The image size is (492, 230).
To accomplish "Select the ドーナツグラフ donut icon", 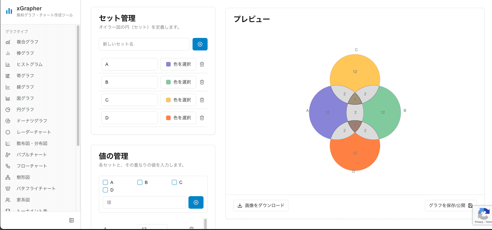I will click(x=8, y=121).
